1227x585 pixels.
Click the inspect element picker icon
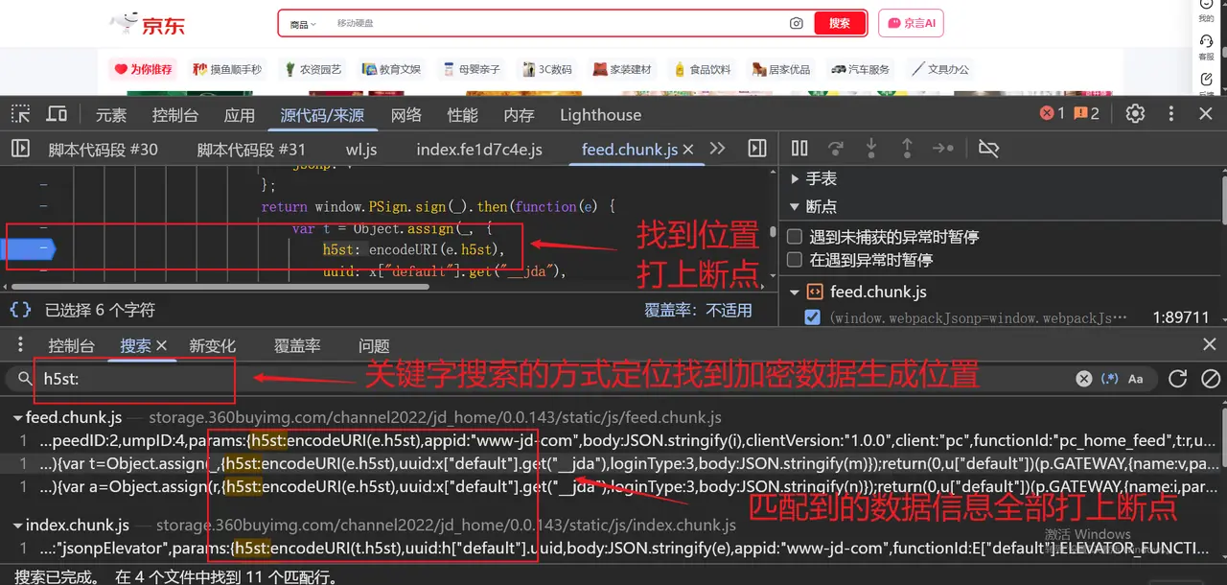click(20, 114)
